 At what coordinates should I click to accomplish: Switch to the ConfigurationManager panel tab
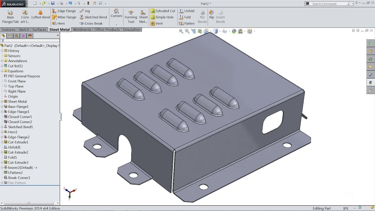16,36
